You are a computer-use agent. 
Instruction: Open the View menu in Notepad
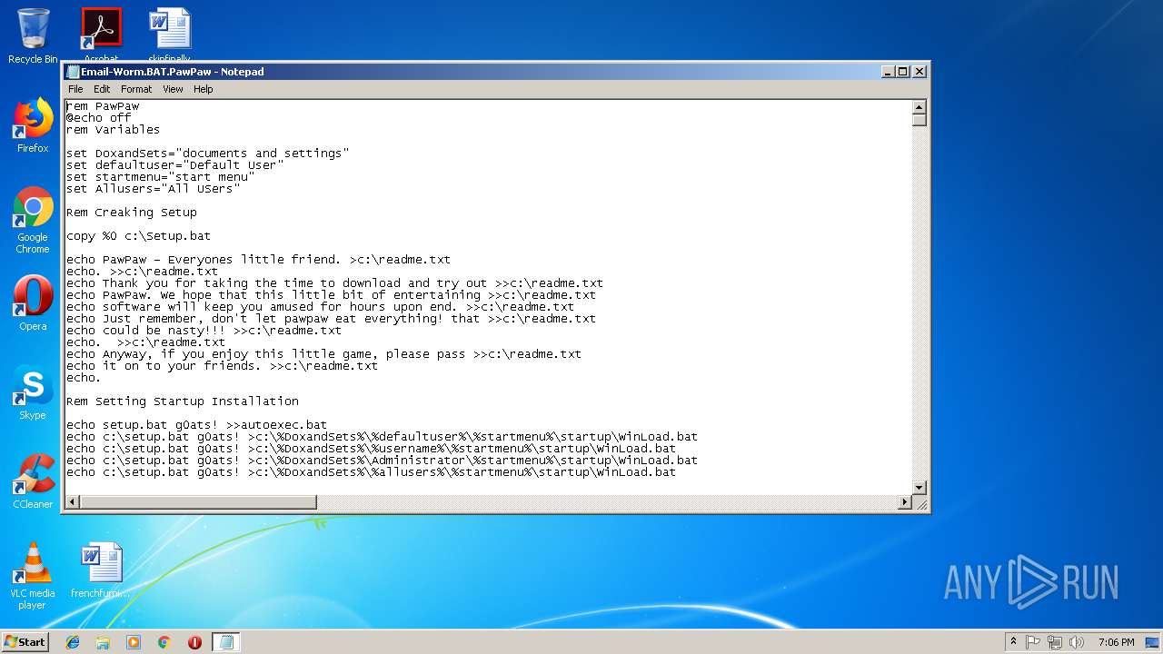pos(173,89)
